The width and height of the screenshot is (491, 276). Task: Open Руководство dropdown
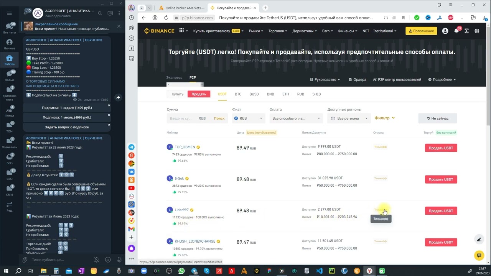pos(325,80)
